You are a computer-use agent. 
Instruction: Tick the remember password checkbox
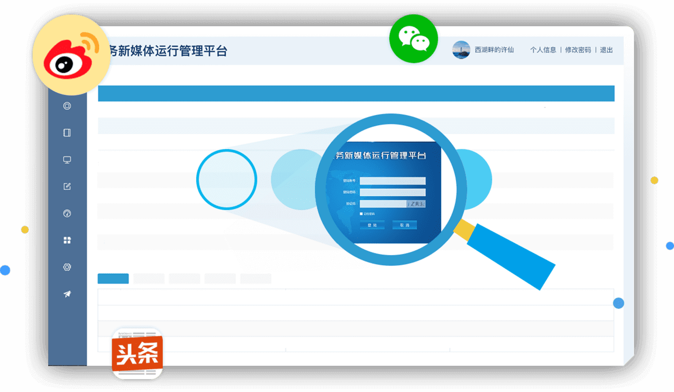pyautogui.click(x=361, y=214)
